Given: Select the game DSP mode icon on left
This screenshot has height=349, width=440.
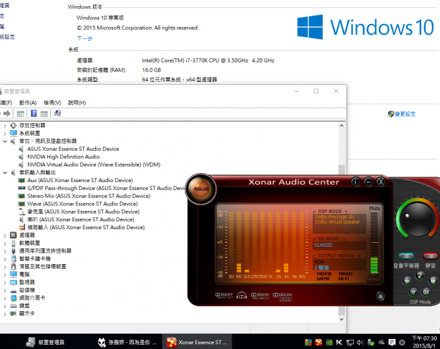Looking at the screenshot, I should tap(406, 281).
